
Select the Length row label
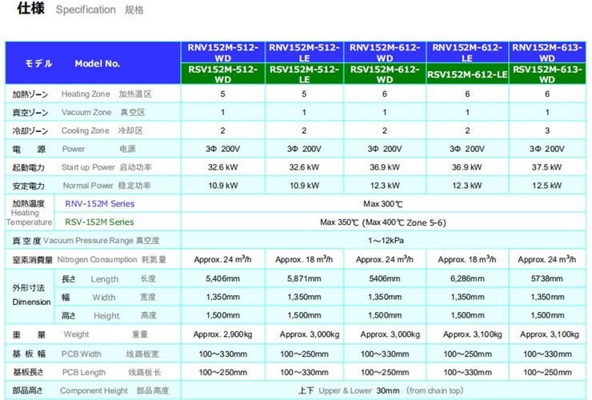[109, 279]
